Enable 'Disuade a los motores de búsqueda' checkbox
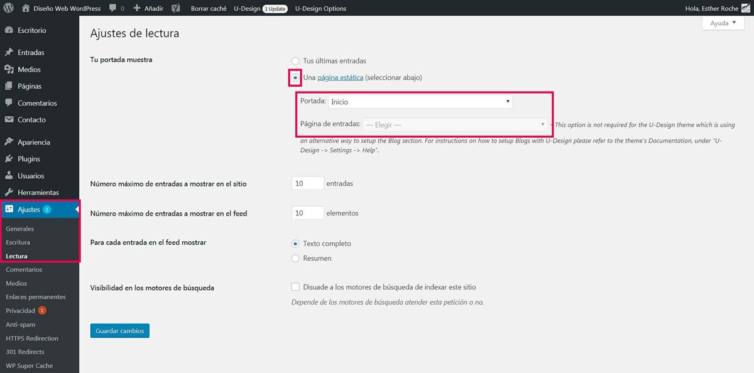Image resolution: width=754 pixels, height=373 pixels. (295, 286)
